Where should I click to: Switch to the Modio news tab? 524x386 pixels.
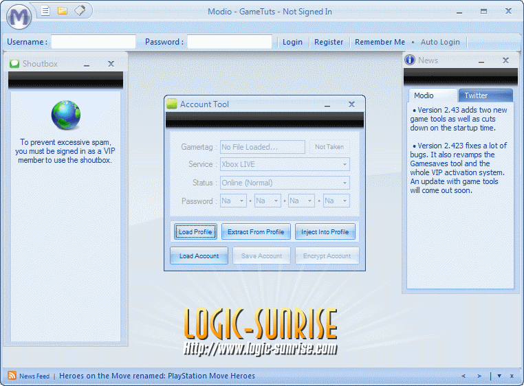[x=433, y=95]
